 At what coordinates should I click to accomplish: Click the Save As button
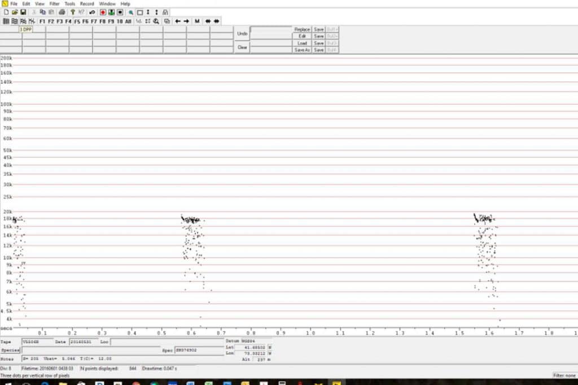tap(302, 50)
